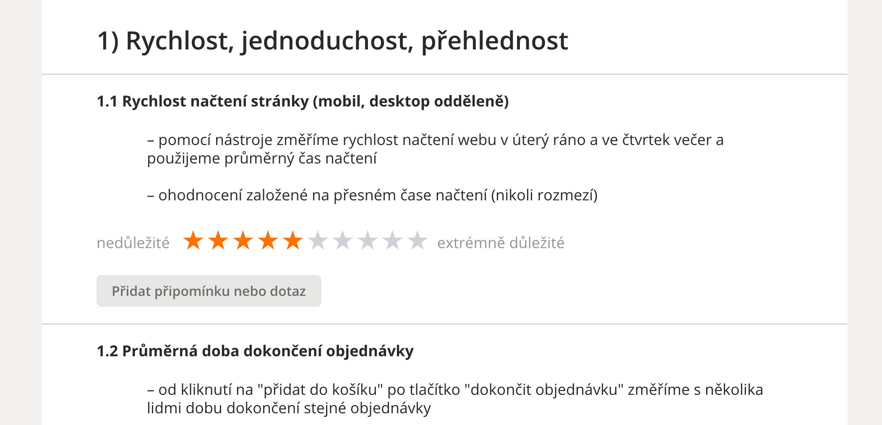Give the maximum ten-star rating
Viewport: 882px width, 425px height.
pyautogui.click(x=418, y=241)
